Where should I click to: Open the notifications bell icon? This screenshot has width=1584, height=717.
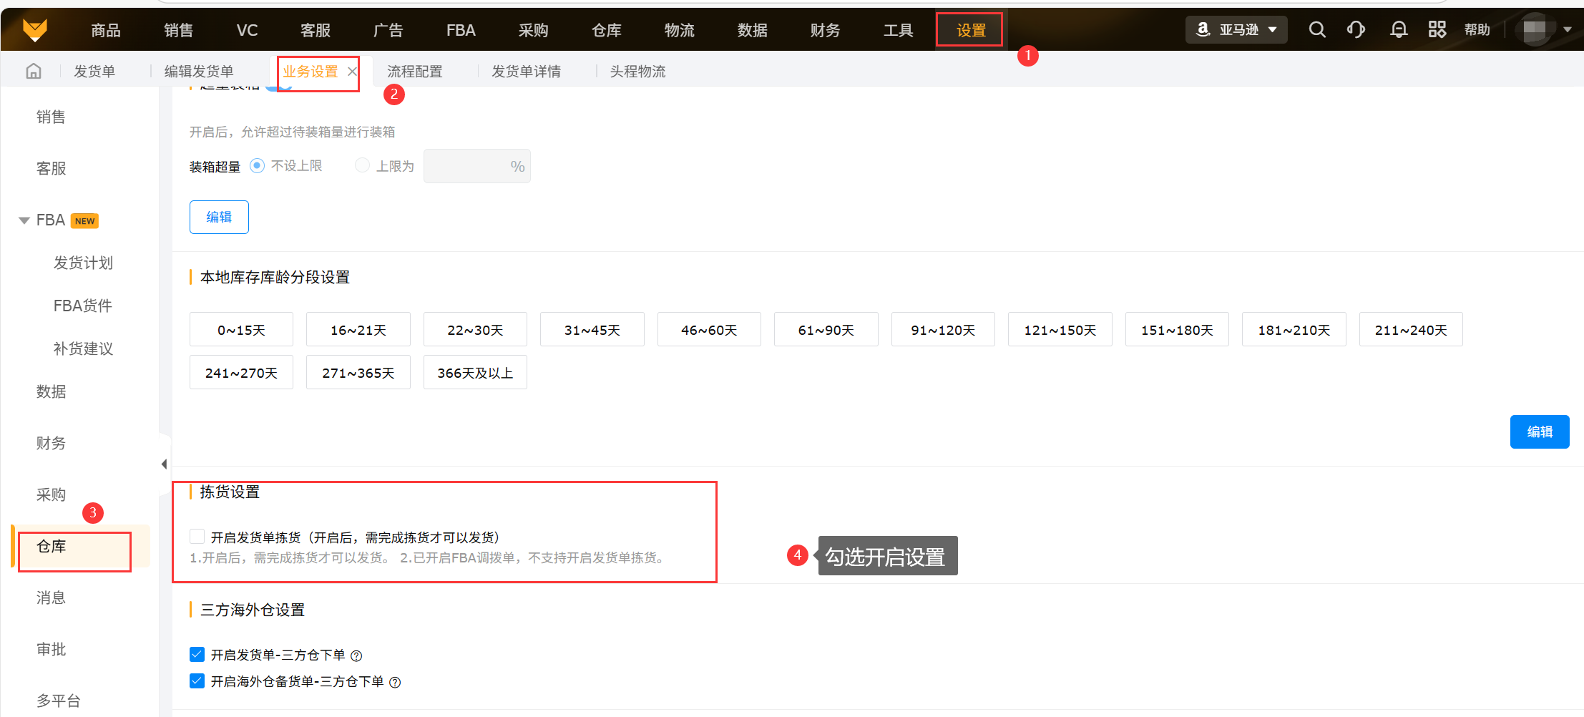click(1398, 29)
